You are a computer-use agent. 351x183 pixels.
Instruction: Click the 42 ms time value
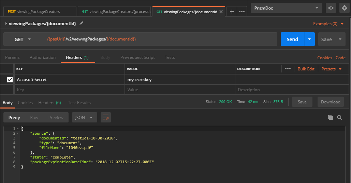(x=253, y=102)
